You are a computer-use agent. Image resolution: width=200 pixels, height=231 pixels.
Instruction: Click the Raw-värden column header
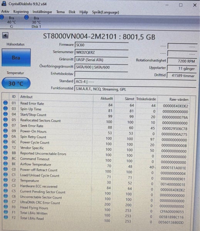179,100
